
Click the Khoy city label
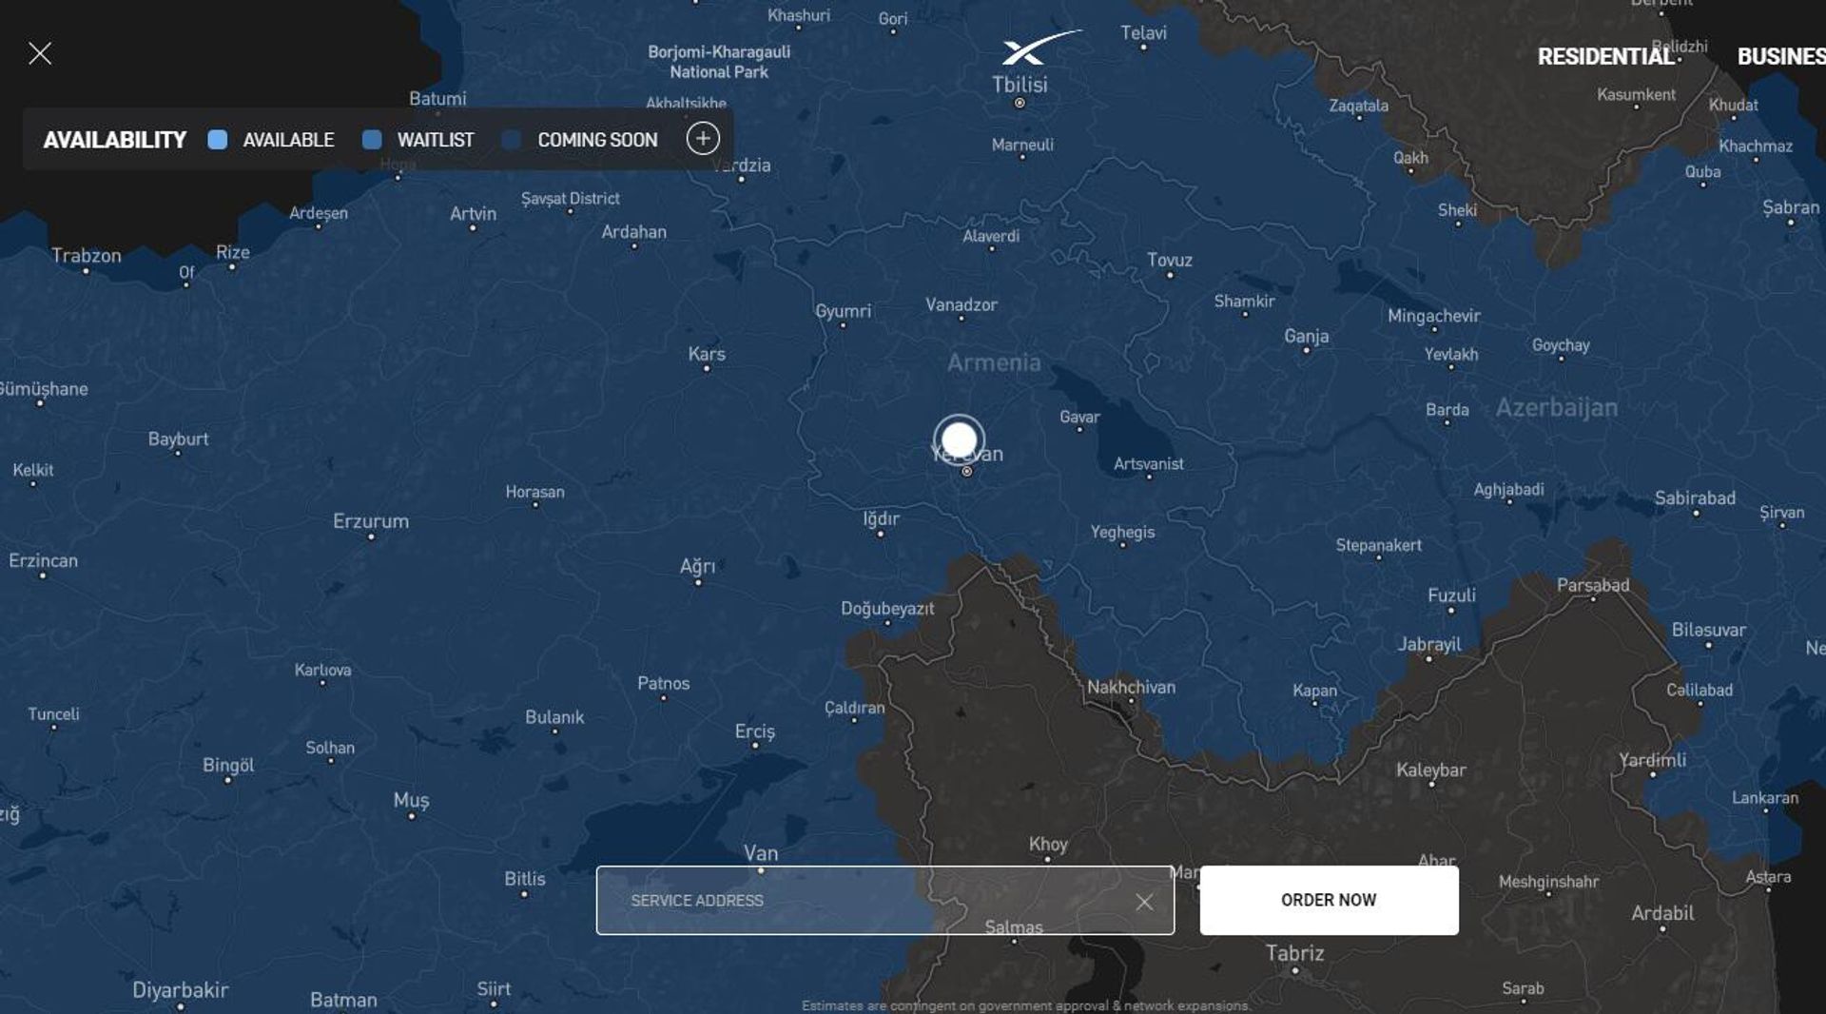pos(1048,844)
